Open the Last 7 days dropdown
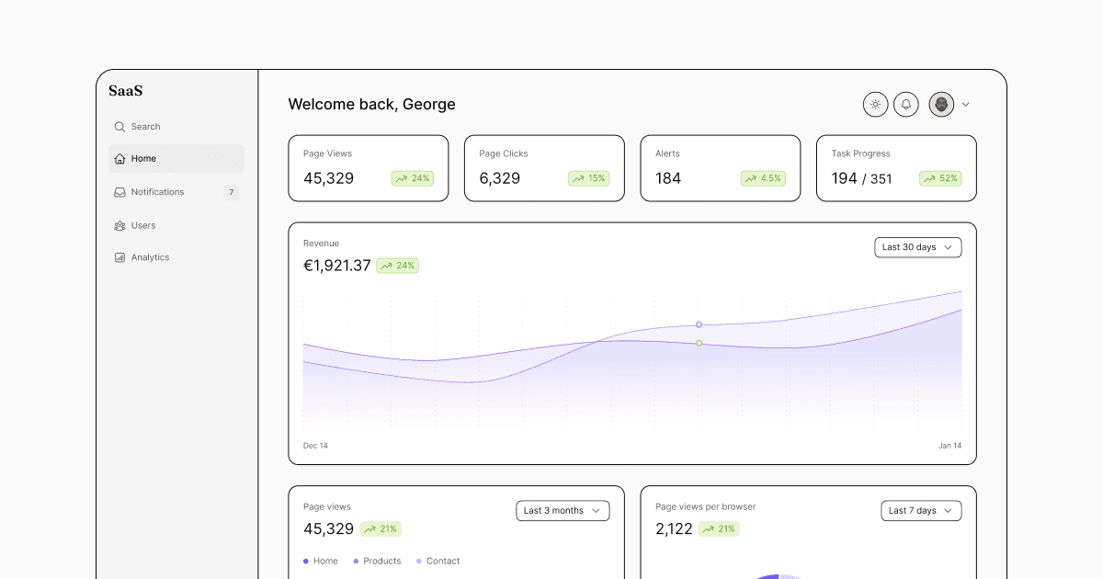This screenshot has height=579, width=1103. (x=917, y=511)
